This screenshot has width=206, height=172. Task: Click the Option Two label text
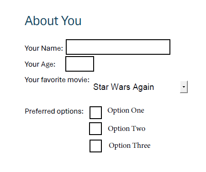click(x=127, y=129)
